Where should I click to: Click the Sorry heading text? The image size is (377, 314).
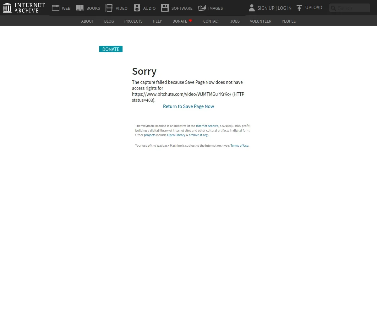point(144,71)
